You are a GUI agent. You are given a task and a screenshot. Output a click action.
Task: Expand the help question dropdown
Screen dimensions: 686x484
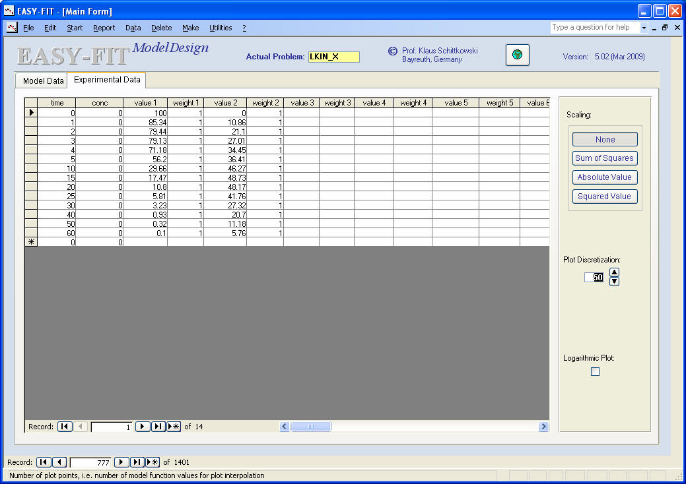click(644, 28)
